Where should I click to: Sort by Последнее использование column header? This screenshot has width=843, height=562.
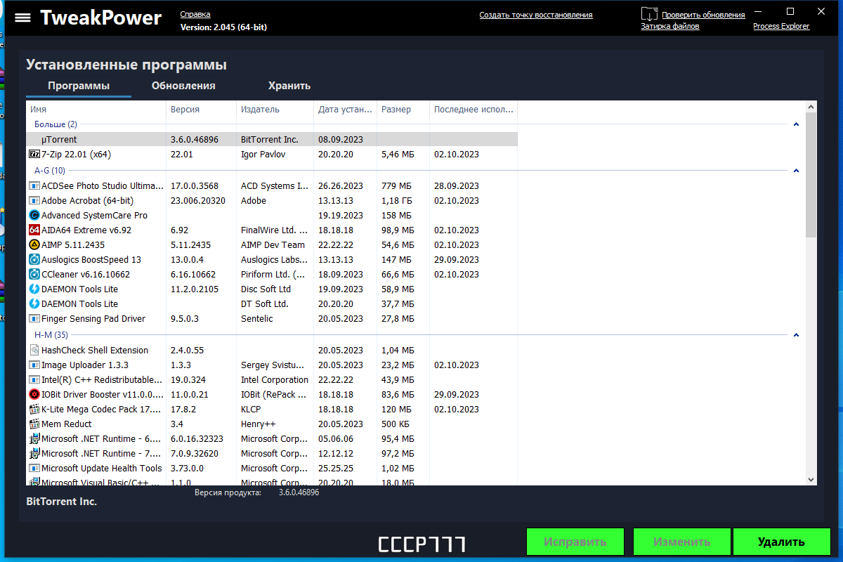(473, 110)
